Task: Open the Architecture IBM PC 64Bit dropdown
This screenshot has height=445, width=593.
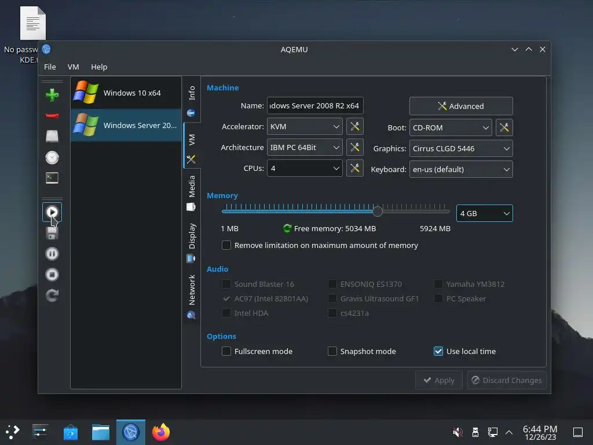Action: point(305,147)
